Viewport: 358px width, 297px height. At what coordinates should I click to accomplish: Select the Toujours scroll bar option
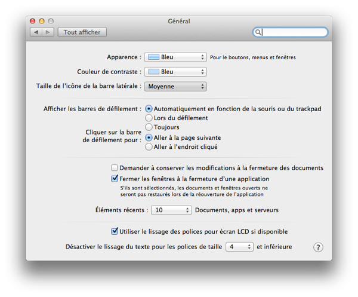click(x=149, y=127)
